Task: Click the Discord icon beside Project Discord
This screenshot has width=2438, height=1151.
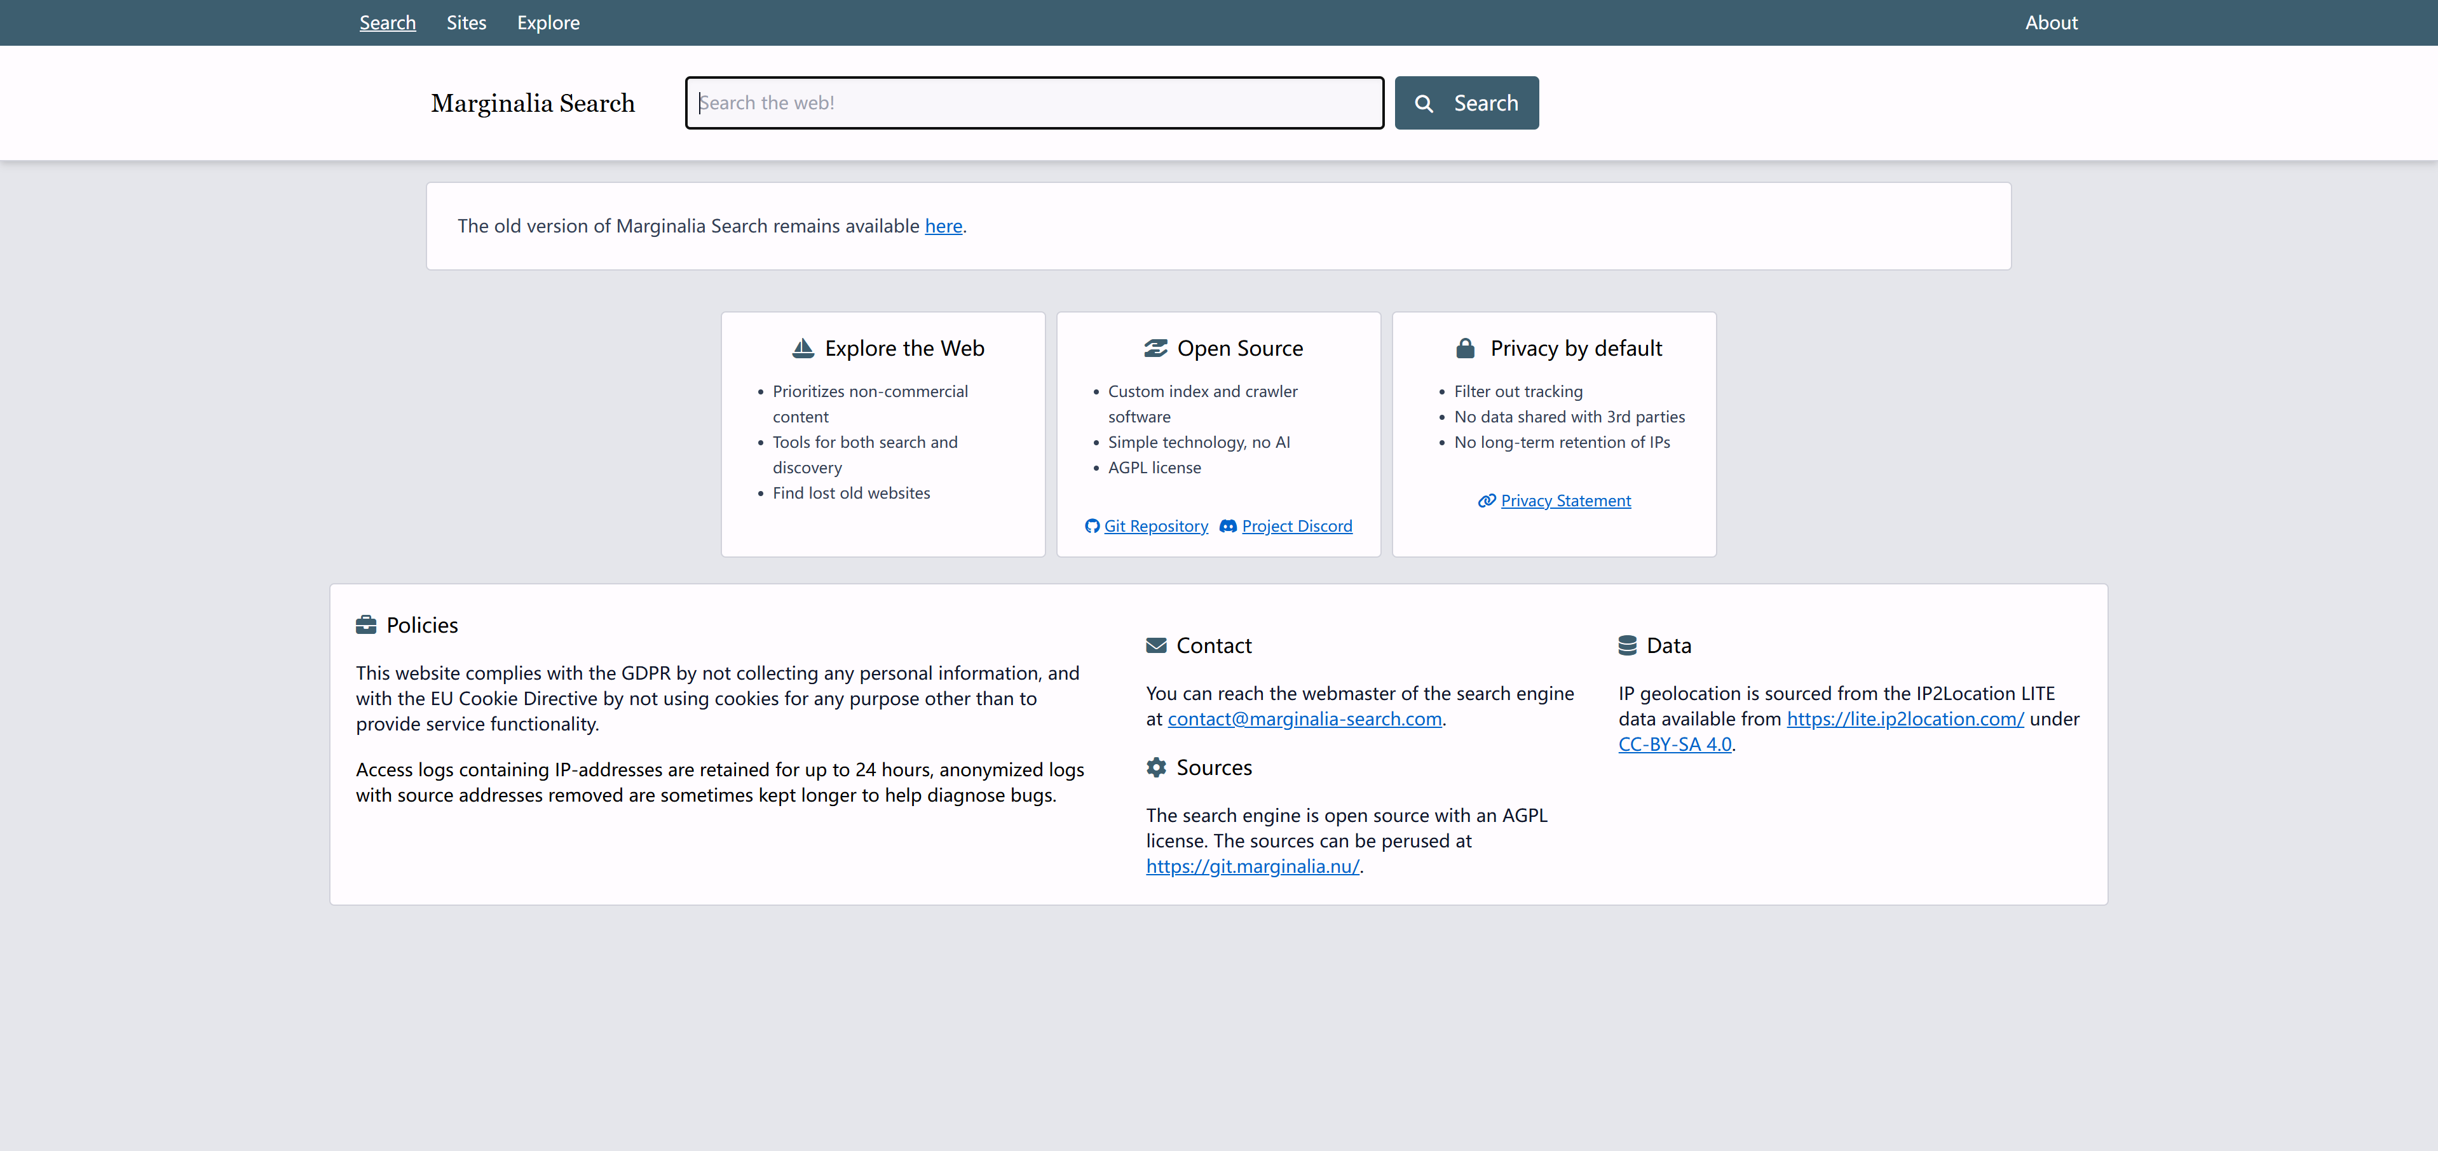Action: click(1227, 526)
